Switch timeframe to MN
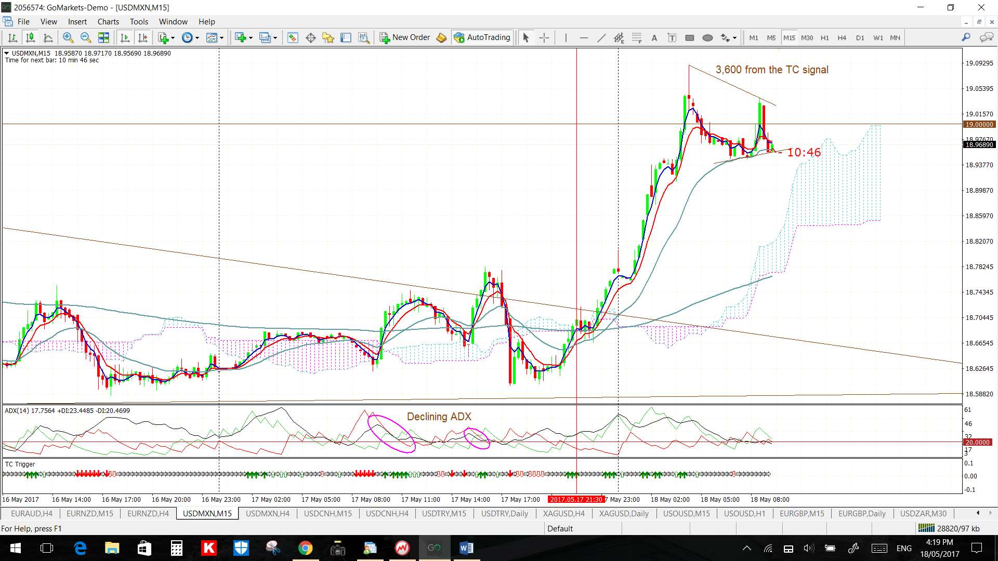 coord(895,37)
